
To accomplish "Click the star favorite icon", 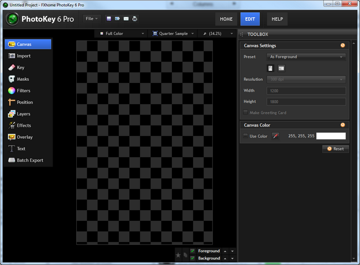I will coord(178,255).
